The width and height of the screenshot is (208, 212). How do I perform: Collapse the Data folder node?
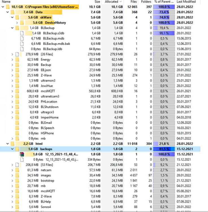pos(8,12)
